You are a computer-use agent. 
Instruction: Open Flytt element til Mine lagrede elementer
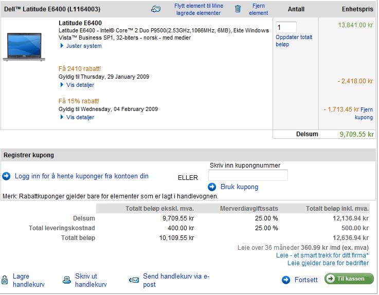[198, 9]
